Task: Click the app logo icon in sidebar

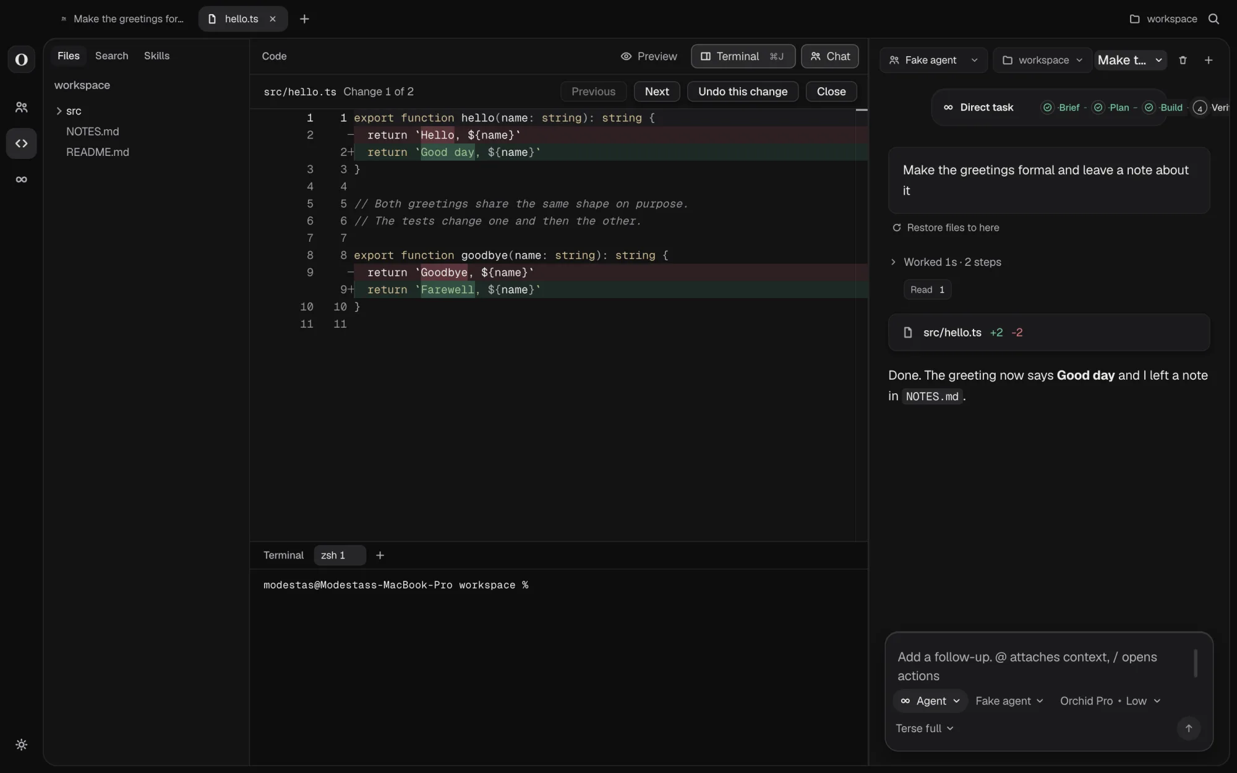Action: tap(21, 59)
